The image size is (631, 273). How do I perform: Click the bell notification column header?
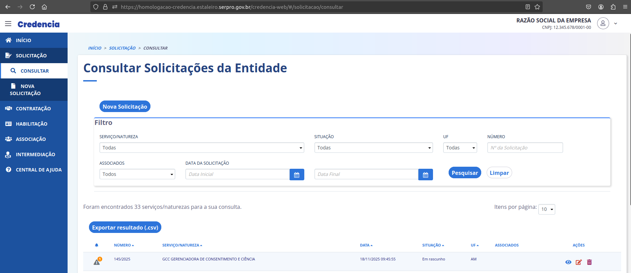click(x=96, y=245)
